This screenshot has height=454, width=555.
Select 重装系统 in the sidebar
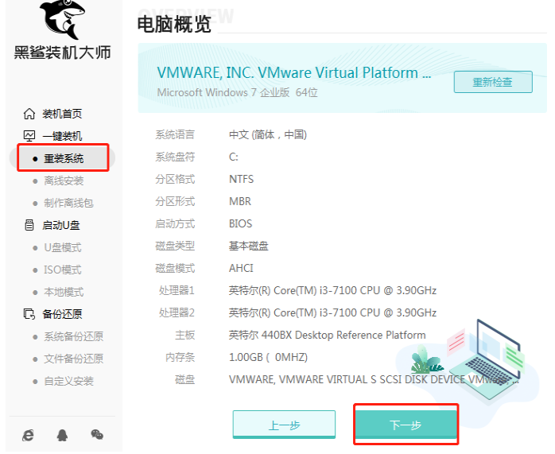(64, 158)
